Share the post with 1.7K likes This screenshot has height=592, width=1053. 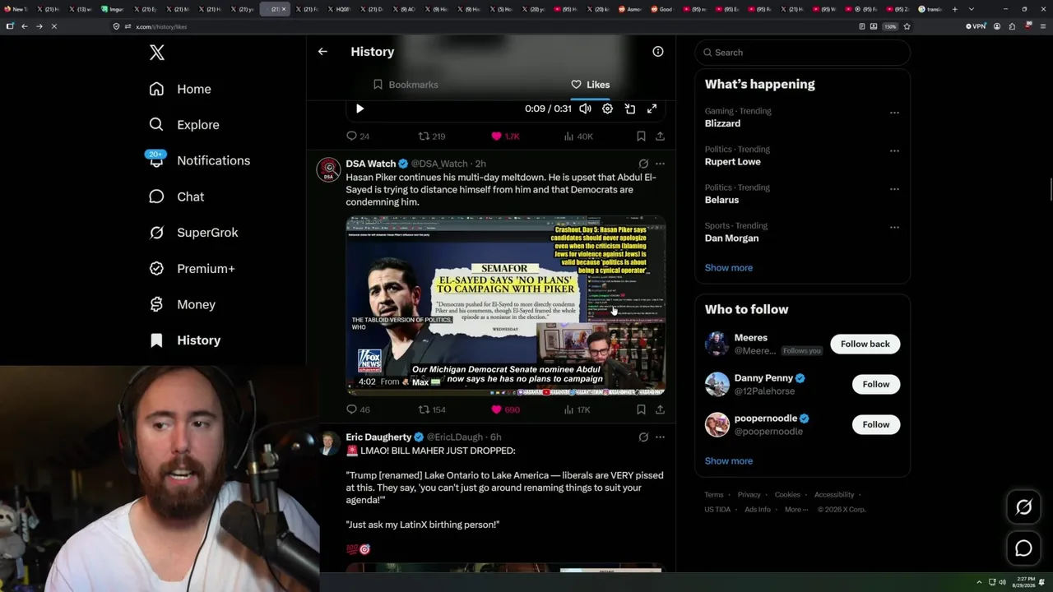click(660, 136)
